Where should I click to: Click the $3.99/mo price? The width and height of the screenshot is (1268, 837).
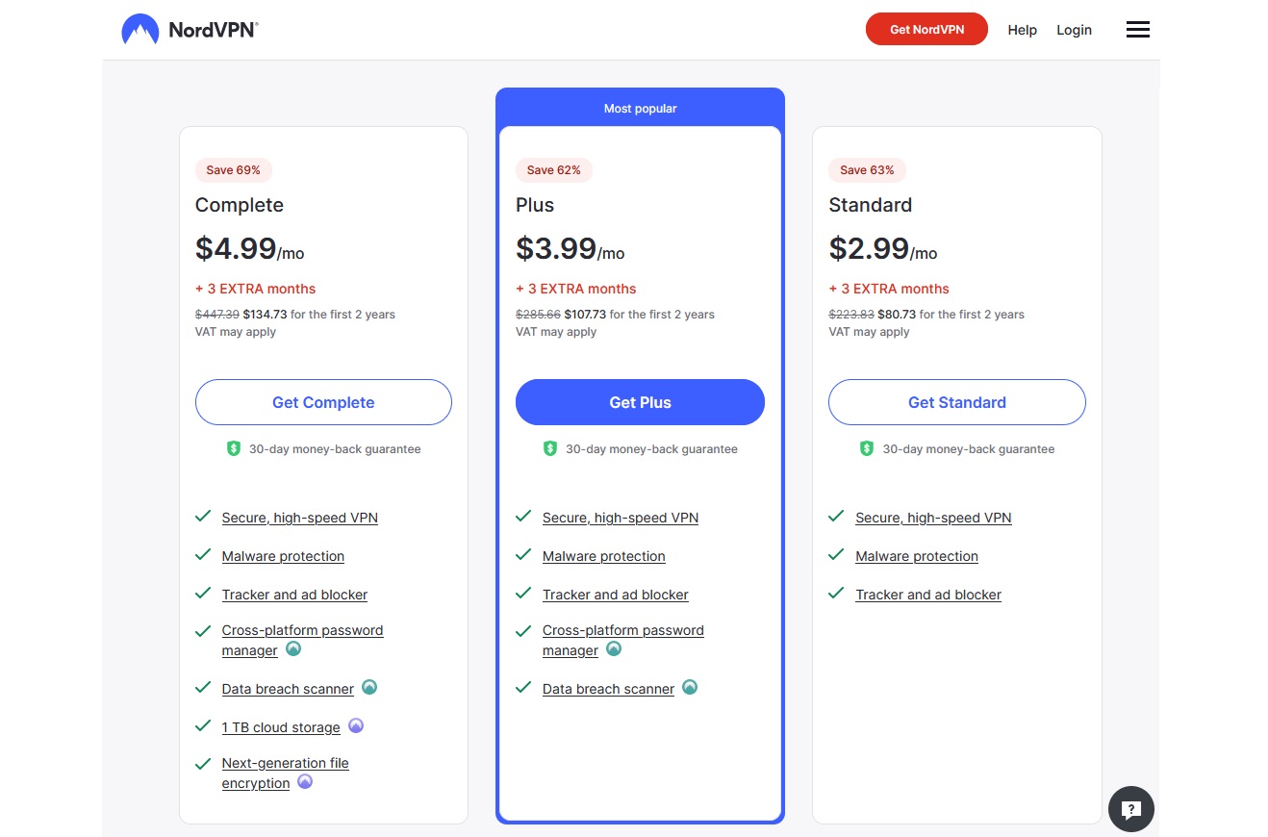tap(570, 248)
